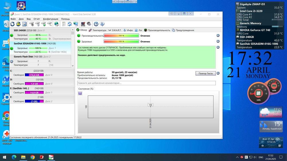This screenshot has width=287, height=161.
Task: Click the networked computers toolbar icon
Action: pyautogui.click(x=76, y=24)
